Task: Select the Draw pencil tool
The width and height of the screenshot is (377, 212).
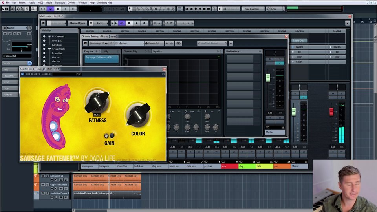Action: coord(160,9)
